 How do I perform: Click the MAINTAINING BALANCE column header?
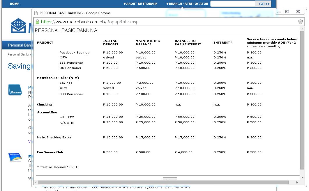[x=148, y=43]
